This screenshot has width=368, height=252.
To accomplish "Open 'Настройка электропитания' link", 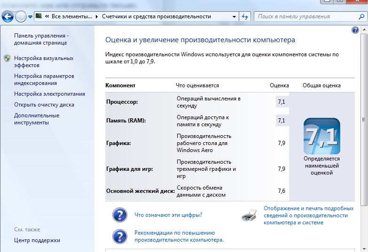I will [x=49, y=94].
